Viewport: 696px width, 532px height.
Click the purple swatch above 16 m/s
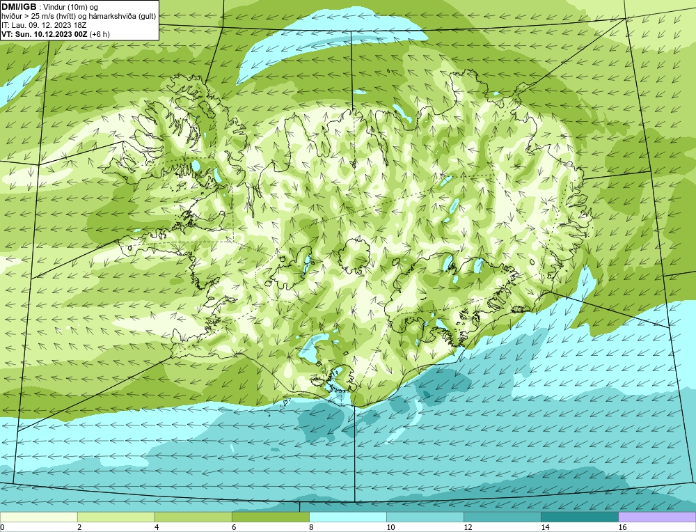[x=657, y=517]
